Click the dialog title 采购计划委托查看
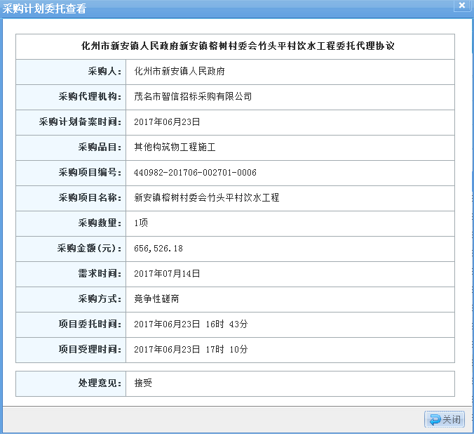 [46, 8]
